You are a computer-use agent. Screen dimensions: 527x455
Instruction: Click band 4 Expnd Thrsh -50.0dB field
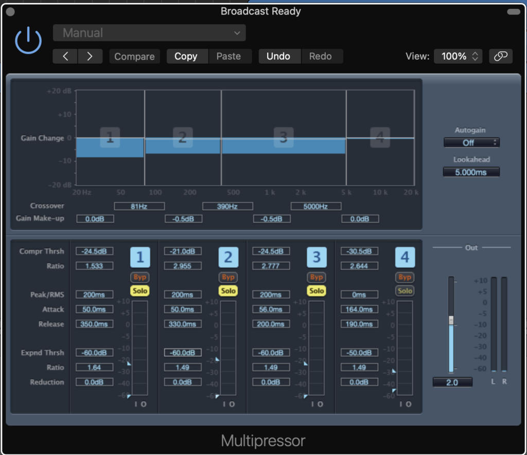coord(359,353)
